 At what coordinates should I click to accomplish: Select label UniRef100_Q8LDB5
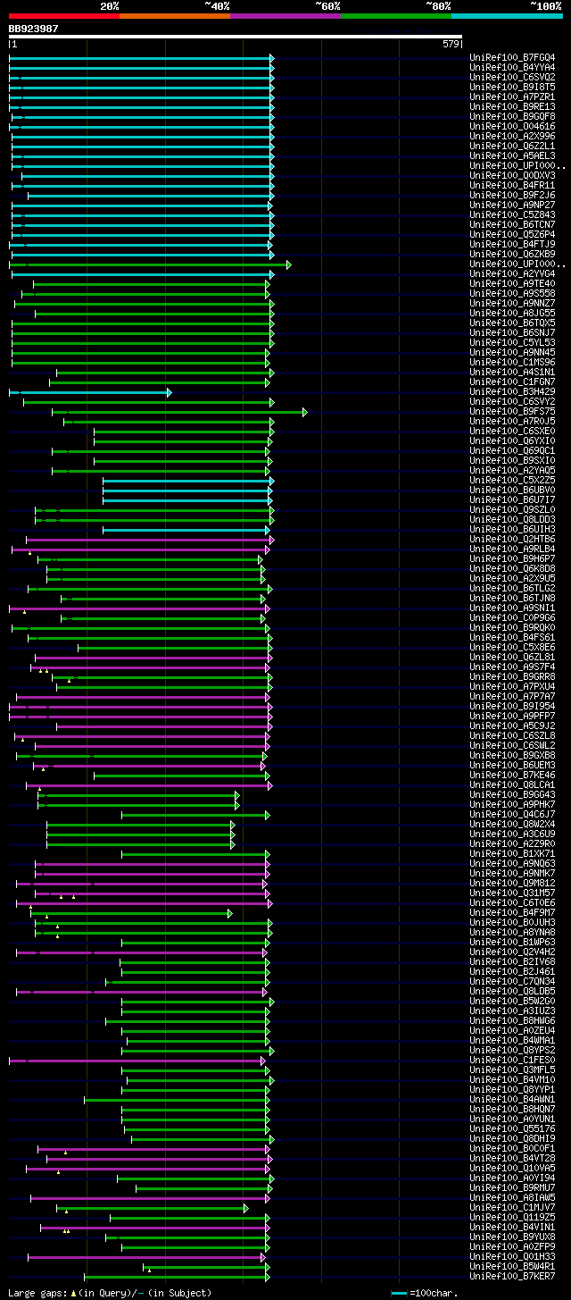point(512,992)
